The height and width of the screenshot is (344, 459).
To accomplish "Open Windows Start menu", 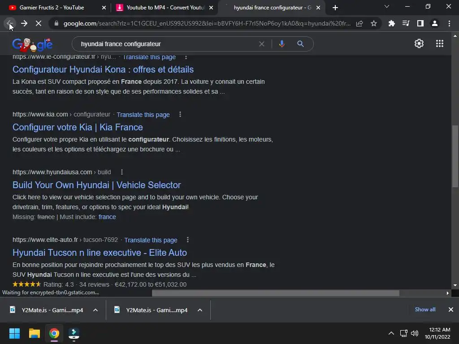I will (14, 333).
